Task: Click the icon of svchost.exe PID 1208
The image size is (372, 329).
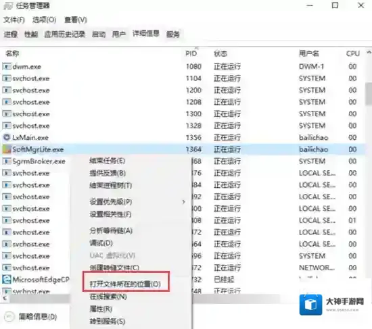Action: tap(7, 102)
